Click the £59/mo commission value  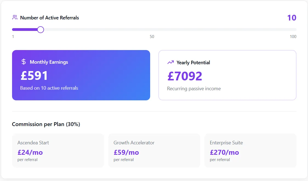tap(126, 152)
